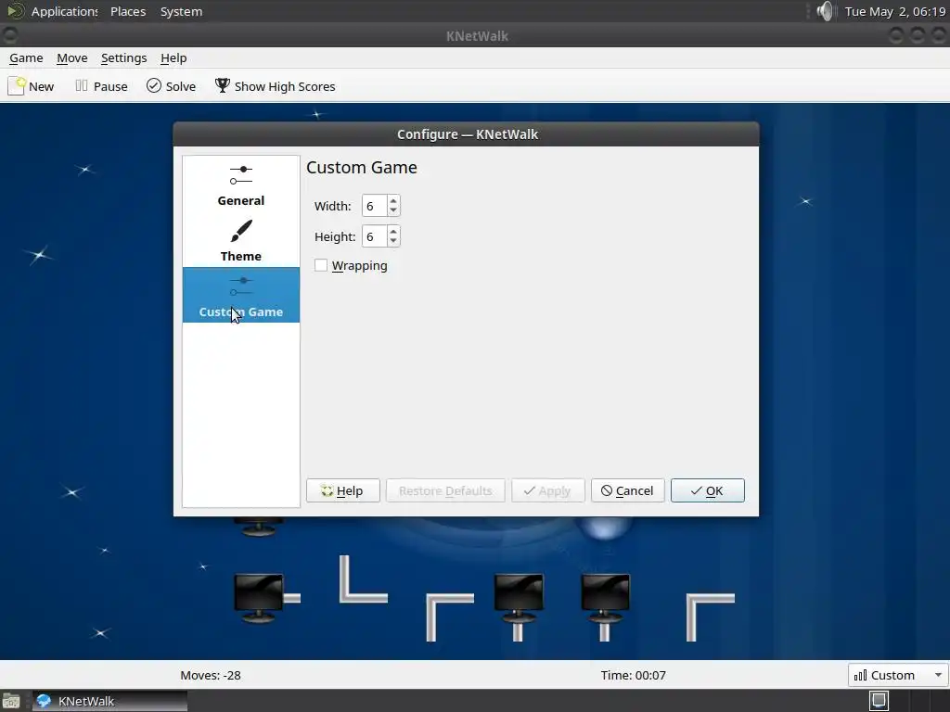Screen dimensions: 950x712
Task: Open Show High Scores
Action: click(x=275, y=86)
